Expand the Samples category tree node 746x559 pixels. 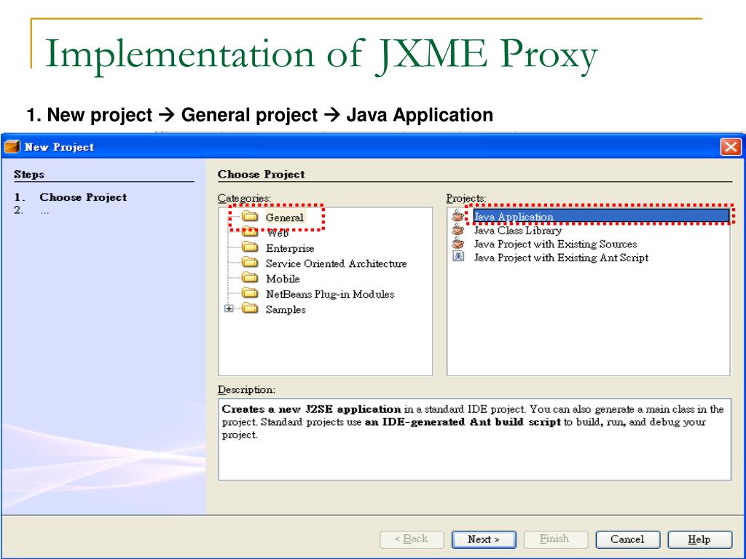coord(229,309)
